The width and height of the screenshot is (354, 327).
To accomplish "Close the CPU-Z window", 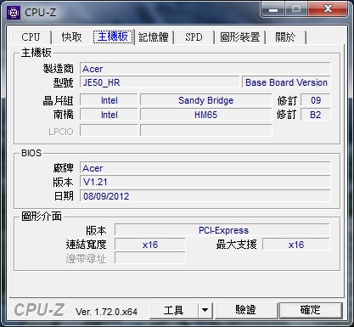I will tap(328, 8).
